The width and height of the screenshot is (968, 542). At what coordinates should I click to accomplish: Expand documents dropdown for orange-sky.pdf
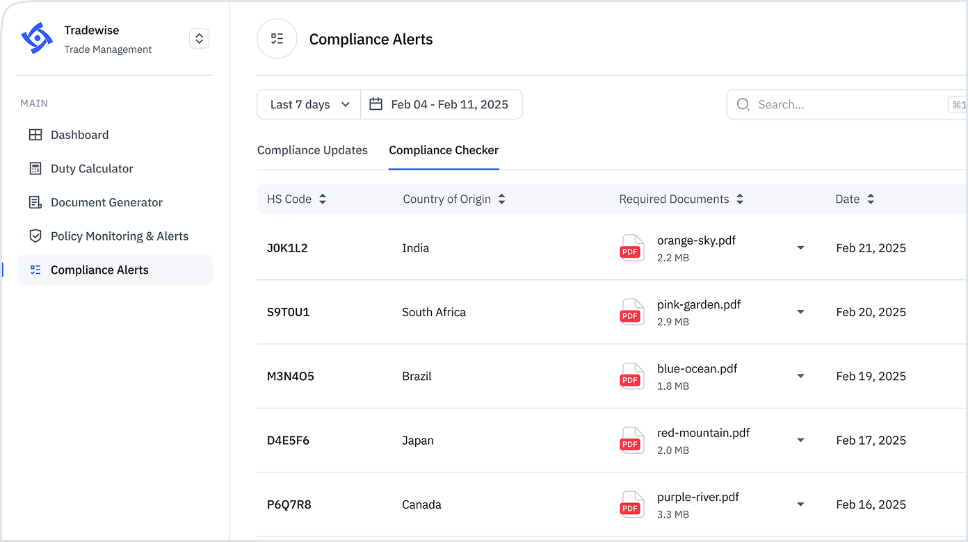[800, 248]
